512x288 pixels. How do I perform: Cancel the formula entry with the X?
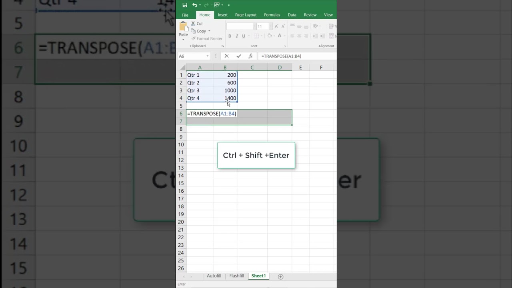click(226, 56)
